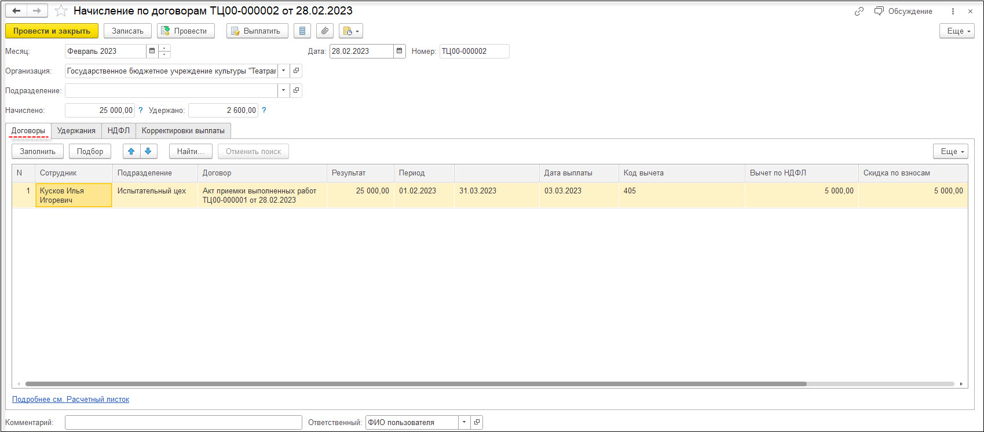Increase the month with the stepper's up arrow
The height and width of the screenshot is (432, 984).
pyautogui.click(x=164, y=48)
